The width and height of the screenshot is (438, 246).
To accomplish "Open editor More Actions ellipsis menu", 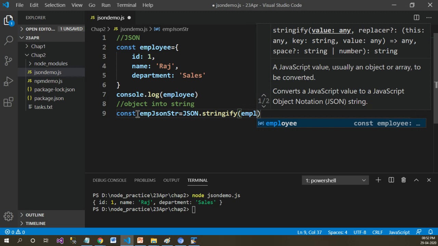I will click(x=429, y=17).
